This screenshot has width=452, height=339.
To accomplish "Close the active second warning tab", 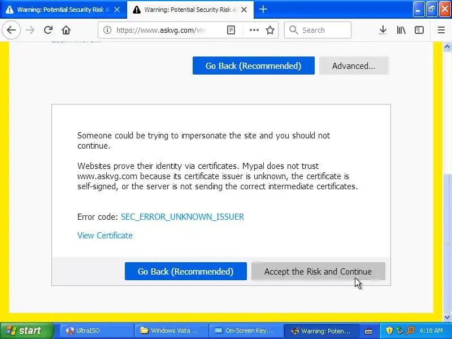I will (244, 10).
